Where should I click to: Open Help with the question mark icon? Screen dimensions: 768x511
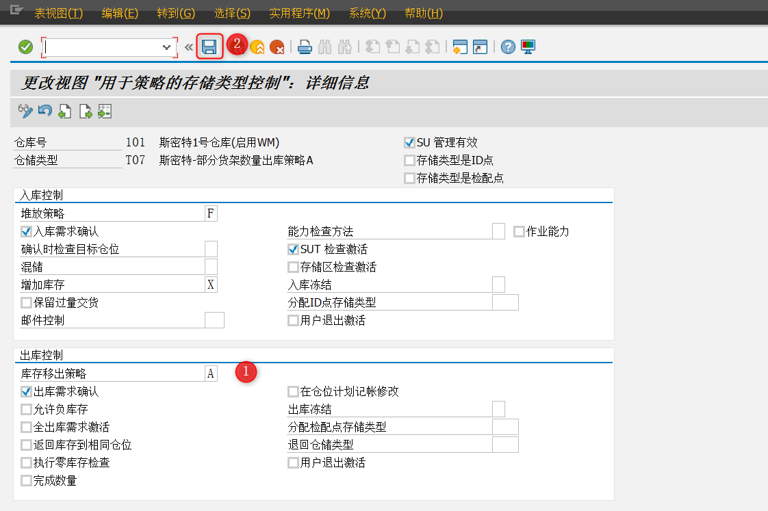point(508,47)
